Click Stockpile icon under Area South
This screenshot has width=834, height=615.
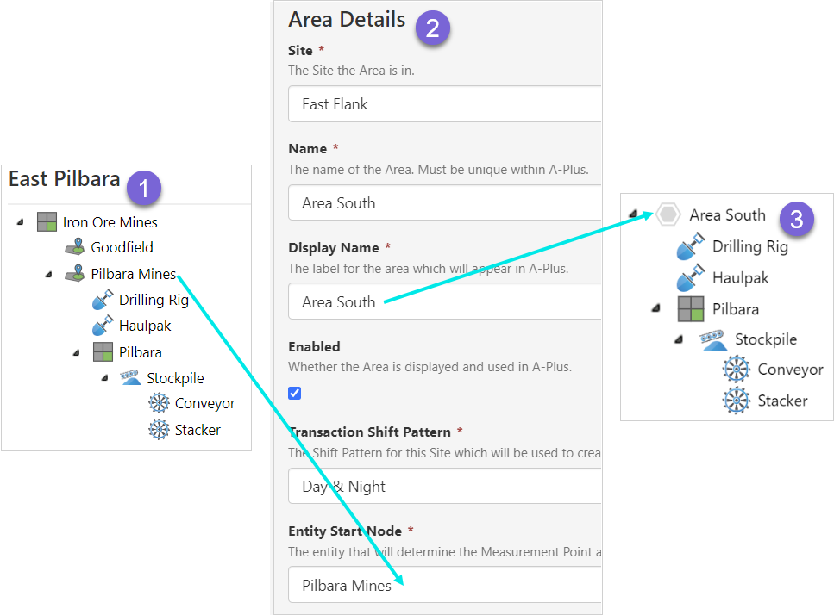click(713, 340)
